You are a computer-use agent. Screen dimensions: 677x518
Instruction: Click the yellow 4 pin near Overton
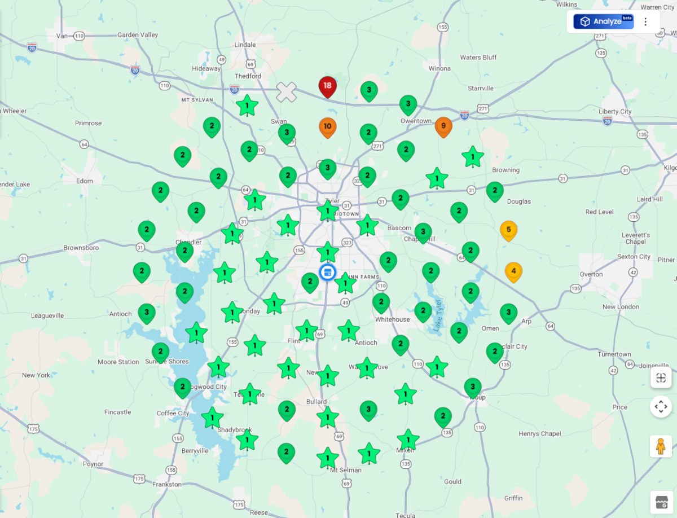tap(512, 270)
